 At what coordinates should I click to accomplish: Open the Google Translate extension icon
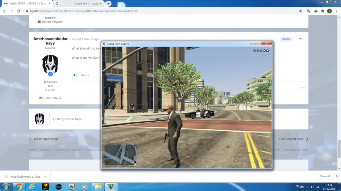point(309,11)
